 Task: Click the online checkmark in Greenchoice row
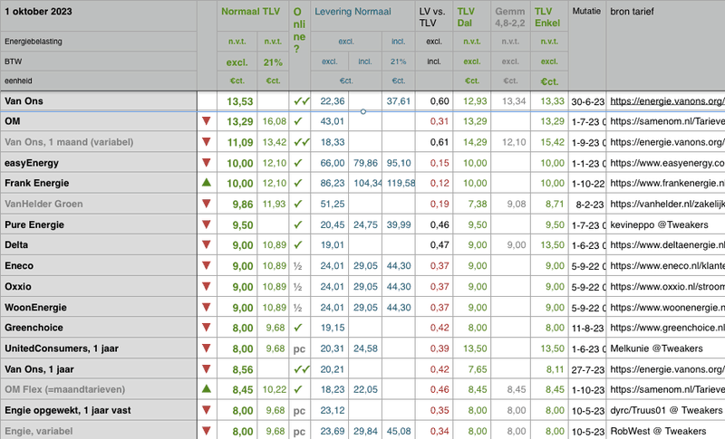(x=298, y=328)
